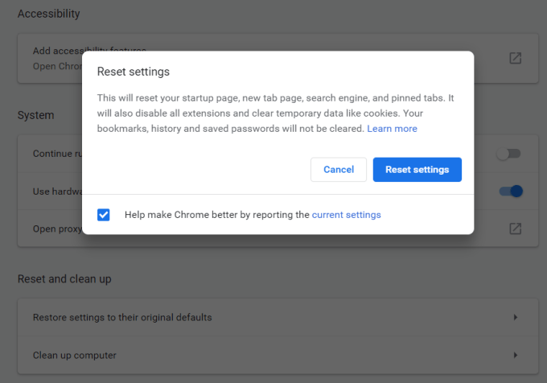
Task: Select Restore settings to their original defaults text
Action: point(122,317)
